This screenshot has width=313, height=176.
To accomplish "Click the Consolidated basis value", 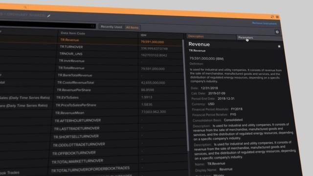I will pos(233,120).
